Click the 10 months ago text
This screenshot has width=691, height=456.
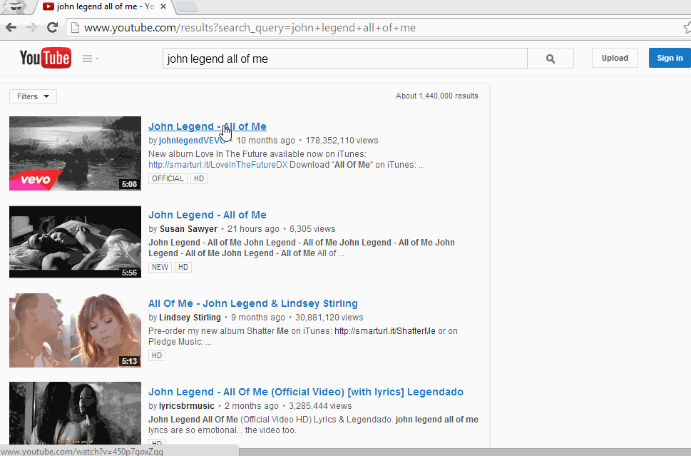pyautogui.click(x=265, y=141)
